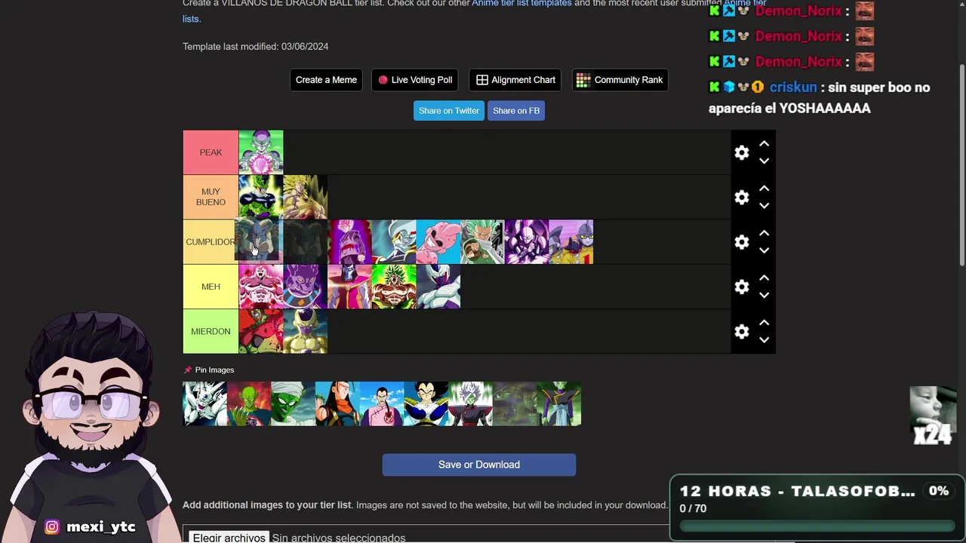Viewport: 966px width, 543px height.
Task: Move MIERDON row down with arrow
Action: click(x=764, y=340)
